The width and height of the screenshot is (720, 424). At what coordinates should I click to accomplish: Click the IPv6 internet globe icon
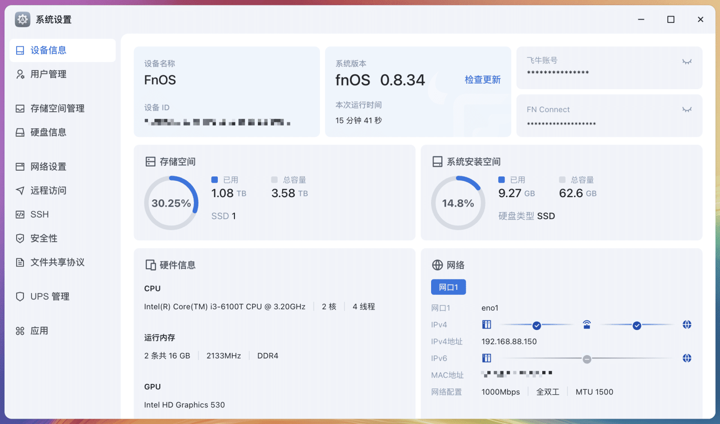[687, 358]
